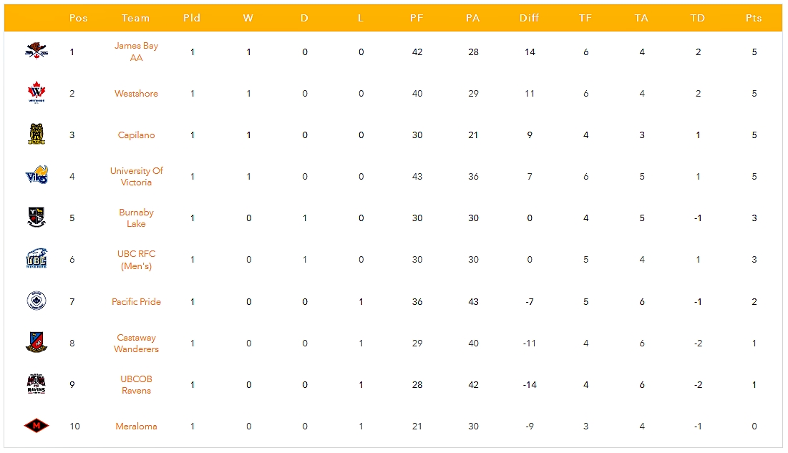Click the Capilano team crest icon

point(36,135)
